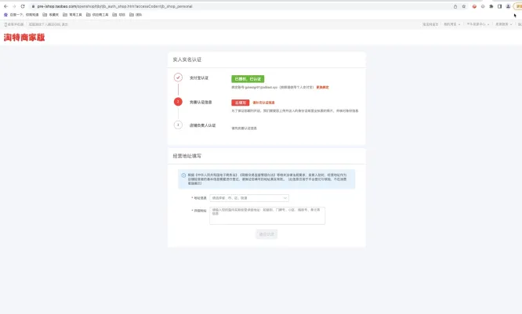The width and height of the screenshot is (522, 314).
Task: Toggle the browser side panel icon
Action: (500, 6)
